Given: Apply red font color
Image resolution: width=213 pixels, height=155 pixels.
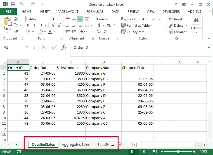Looking at the screenshot, I should point(50,32).
